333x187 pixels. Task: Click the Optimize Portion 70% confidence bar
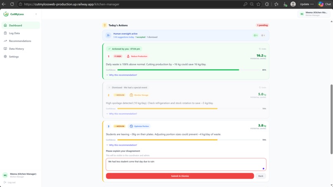click(x=189, y=140)
